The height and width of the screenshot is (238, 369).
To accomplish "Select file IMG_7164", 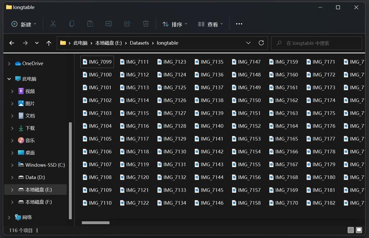I will point(284,126).
